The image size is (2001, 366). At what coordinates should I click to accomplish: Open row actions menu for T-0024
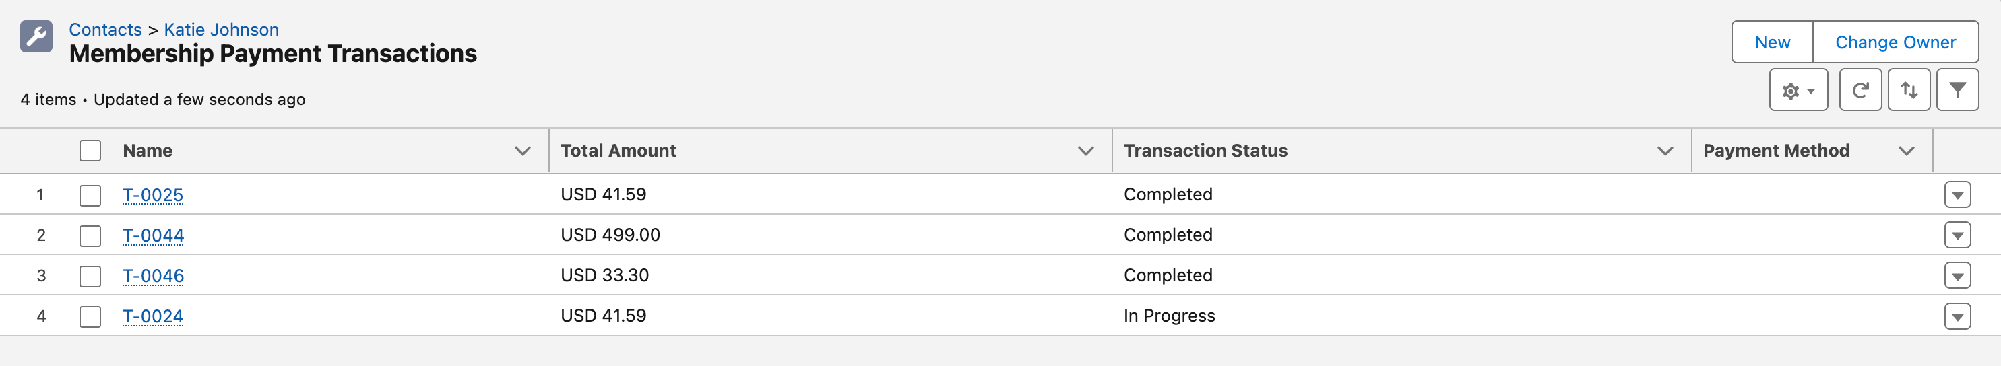(1957, 316)
